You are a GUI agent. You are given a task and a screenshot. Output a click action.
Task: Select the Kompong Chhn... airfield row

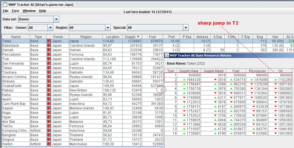(82, 131)
